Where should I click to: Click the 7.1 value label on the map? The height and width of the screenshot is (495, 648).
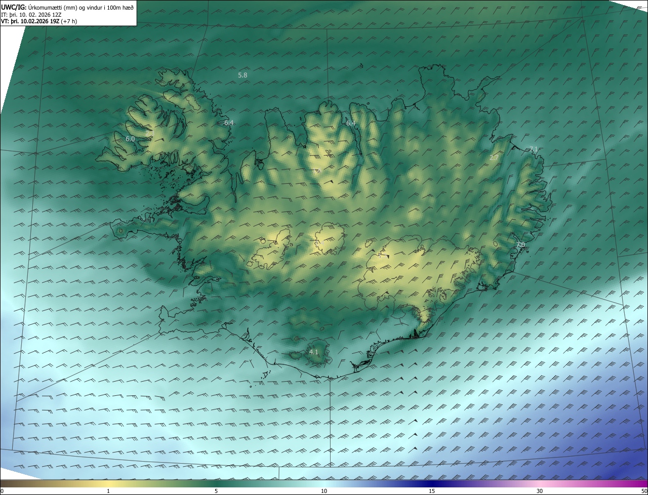pyautogui.click(x=534, y=149)
